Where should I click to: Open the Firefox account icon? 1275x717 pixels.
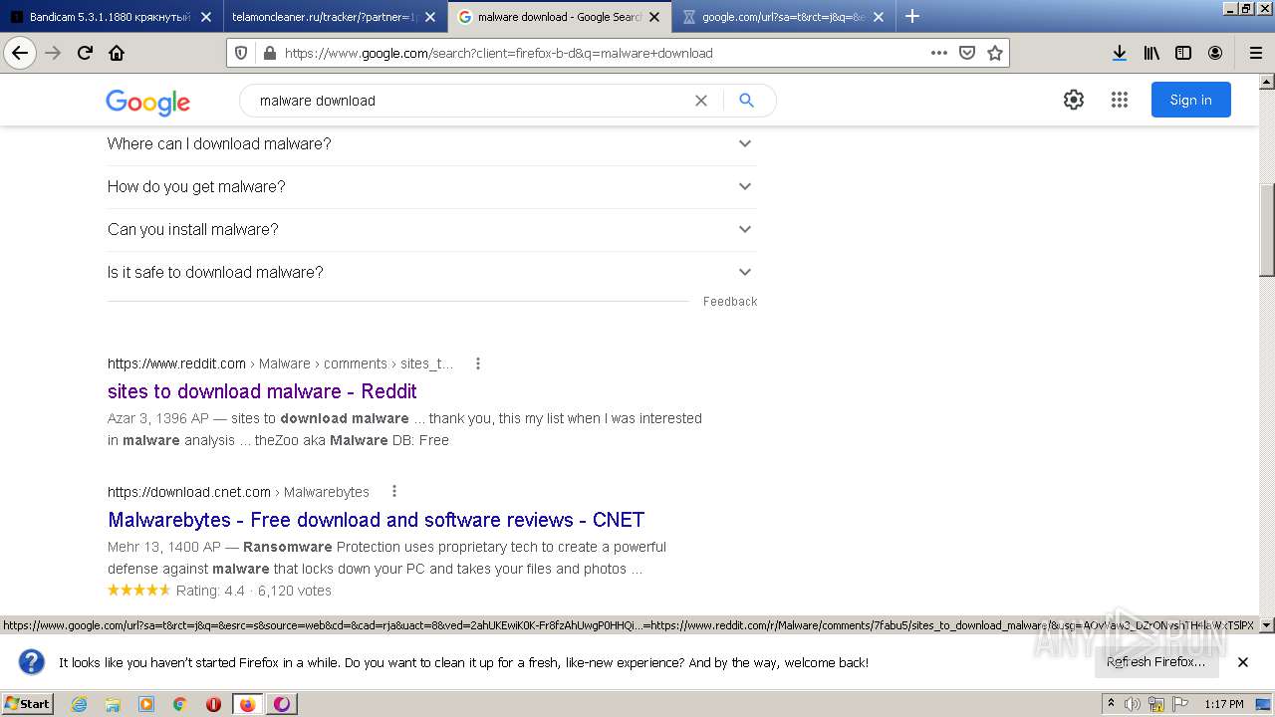click(1215, 53)
